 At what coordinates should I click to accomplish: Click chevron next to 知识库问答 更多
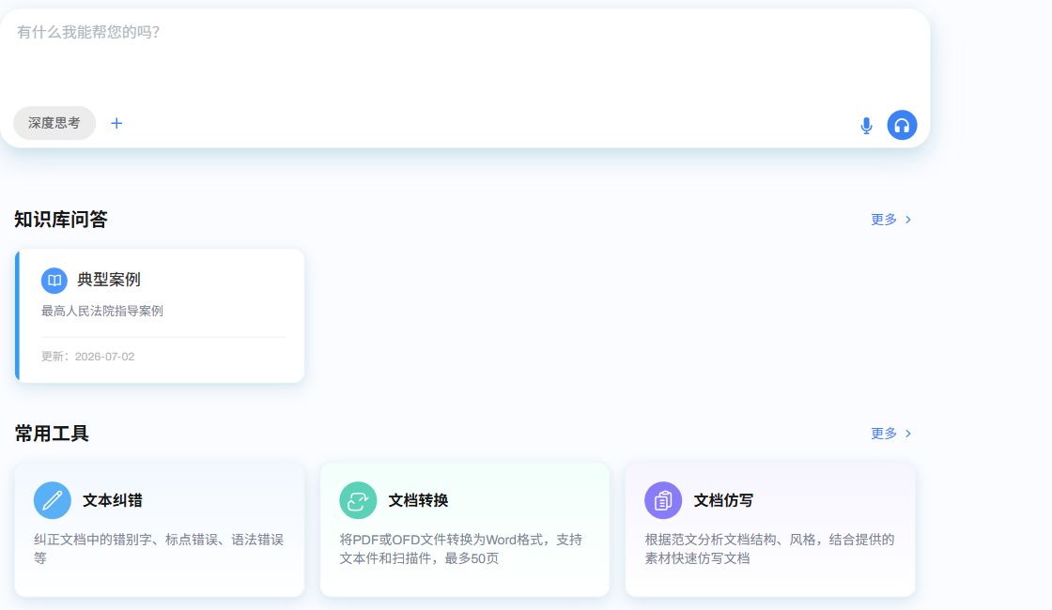pyautogui.click(x=908, y=220)
